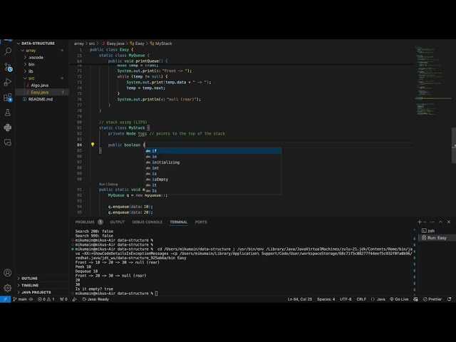Open the Extensions view
Screen dimensions: 456x342
(8, 98)
